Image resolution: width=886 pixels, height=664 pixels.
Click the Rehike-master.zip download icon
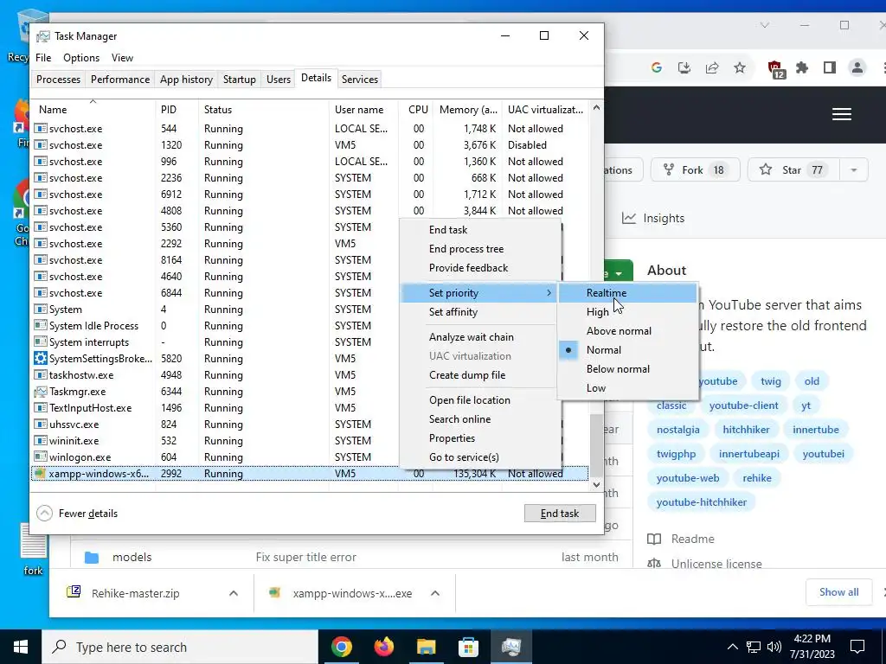tap(74, 592)
